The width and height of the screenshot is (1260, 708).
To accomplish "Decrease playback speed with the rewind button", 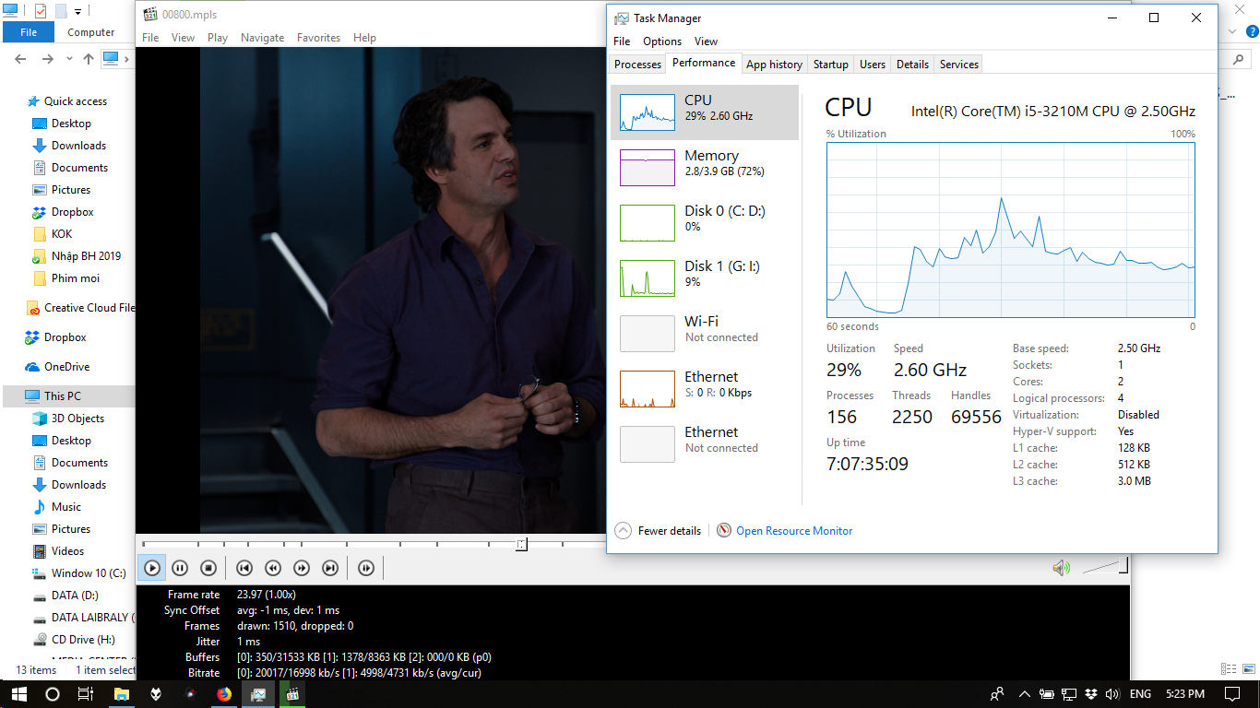I will (273, 568).
